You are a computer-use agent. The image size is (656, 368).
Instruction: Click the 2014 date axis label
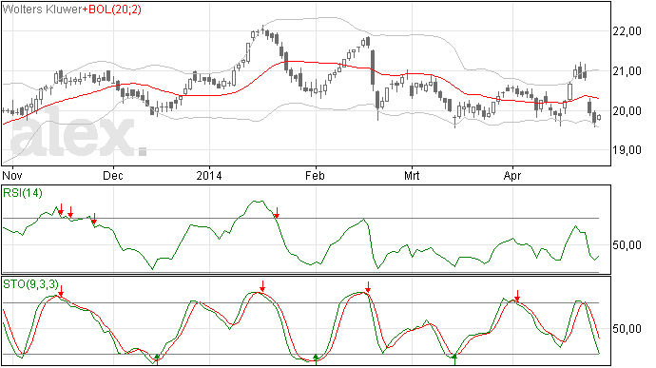(209, 175)
